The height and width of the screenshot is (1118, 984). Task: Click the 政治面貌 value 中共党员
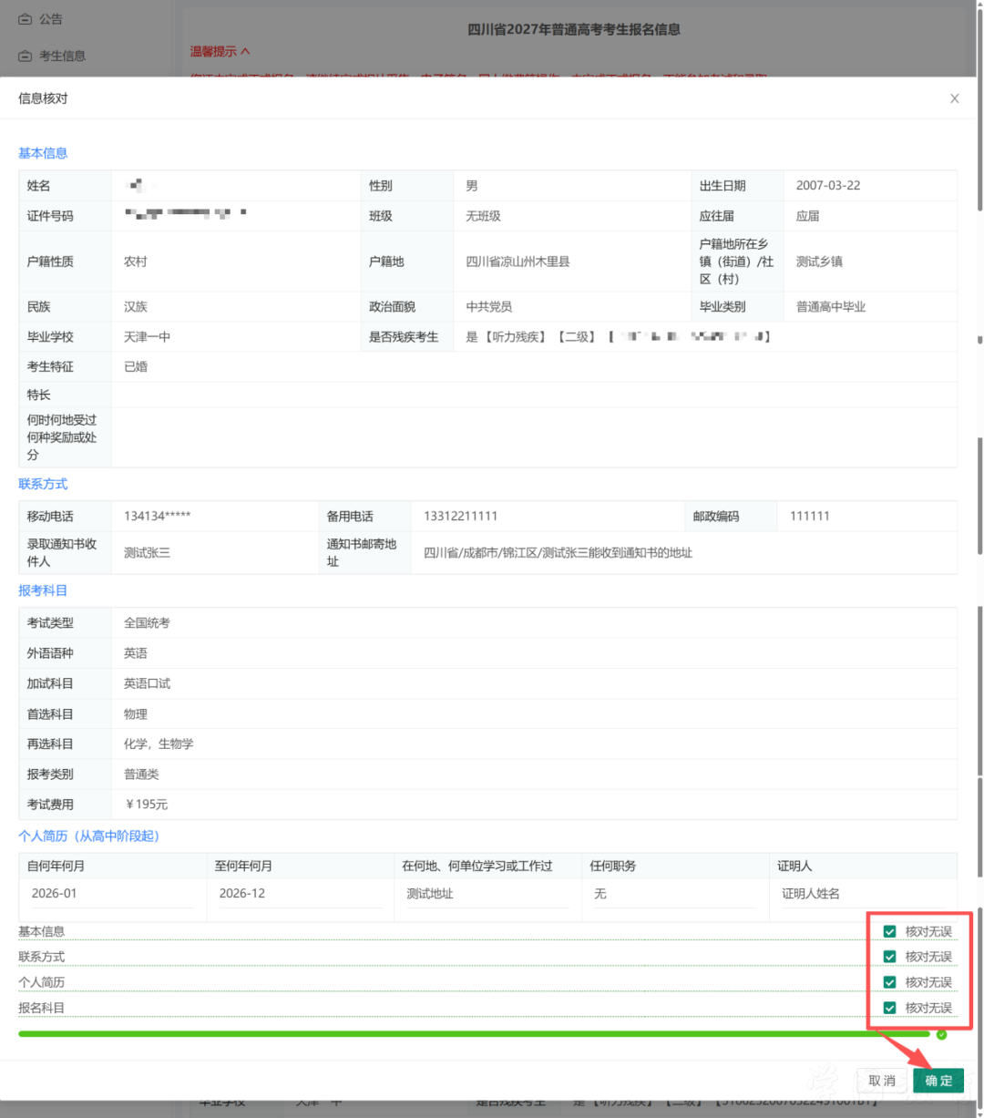pos(488,307)
